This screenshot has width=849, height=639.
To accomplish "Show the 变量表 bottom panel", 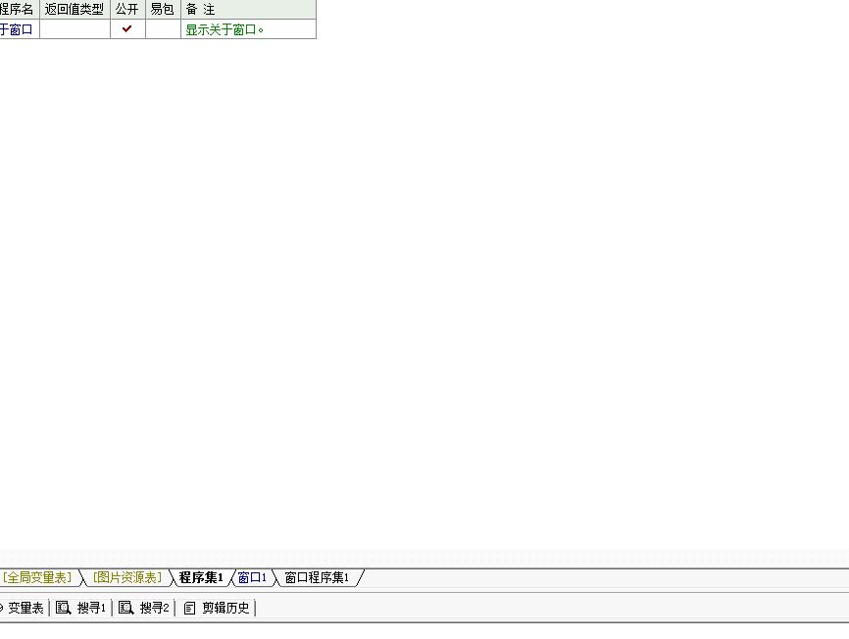I will (25, 608).
